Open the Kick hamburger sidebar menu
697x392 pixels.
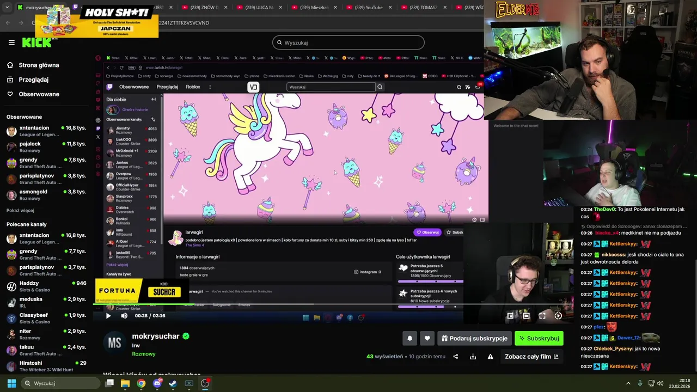pos(11,42)
